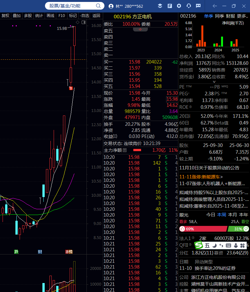Click the 返回 toolbar button
250x292 pixels.
(96, 16)
